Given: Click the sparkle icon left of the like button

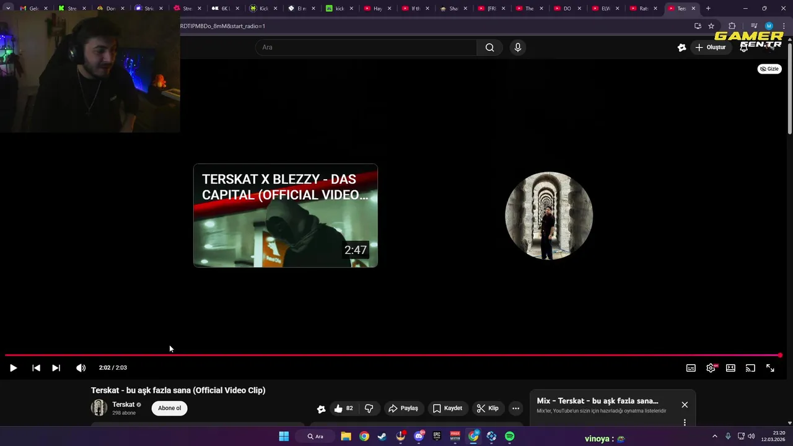Looking at the screenshot, I should click(321, 409).
